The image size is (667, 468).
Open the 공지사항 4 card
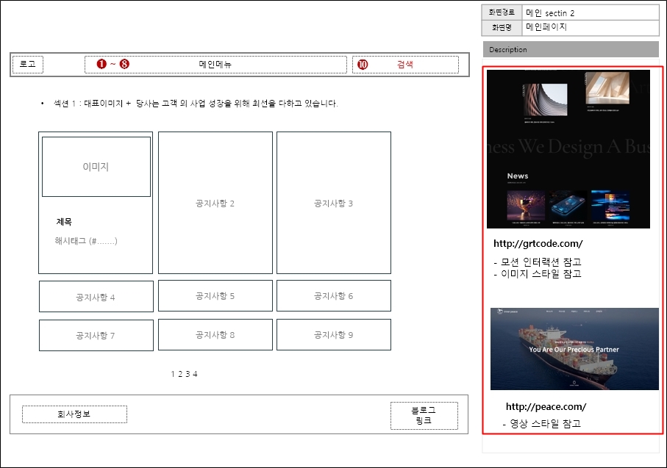tap(96, 296)
